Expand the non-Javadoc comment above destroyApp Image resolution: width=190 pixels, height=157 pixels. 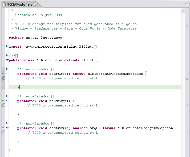point(7,123)
